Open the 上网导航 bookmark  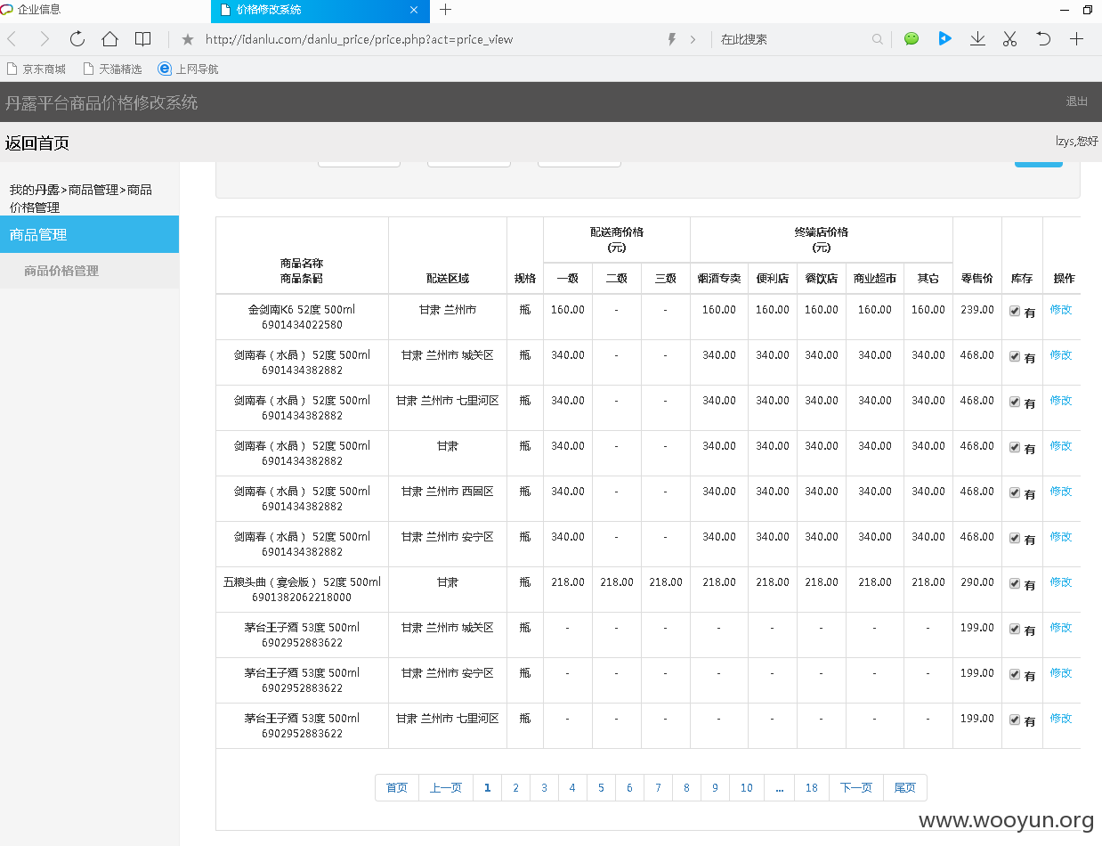[x=188, y=69]
